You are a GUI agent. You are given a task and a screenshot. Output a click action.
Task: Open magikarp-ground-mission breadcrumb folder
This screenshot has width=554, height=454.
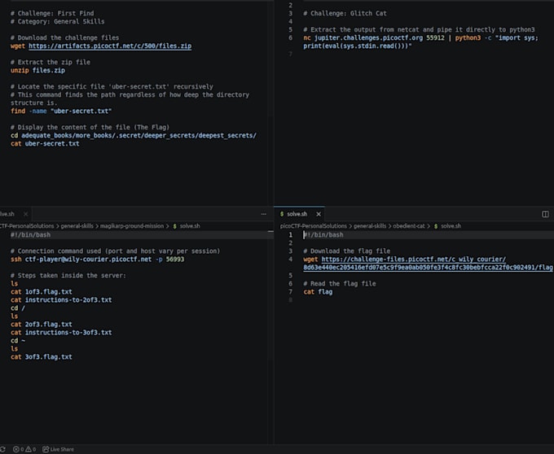tap(132, 225)
